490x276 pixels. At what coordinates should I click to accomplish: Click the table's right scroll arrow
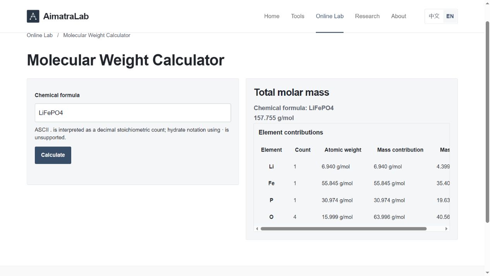[x=446, y=229]
